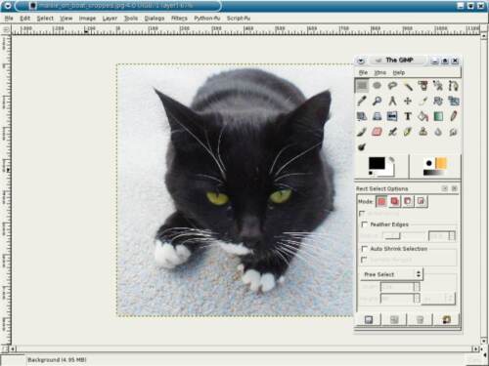Select the Flip tool
The image size is (489, 366).
click(392, 116)
